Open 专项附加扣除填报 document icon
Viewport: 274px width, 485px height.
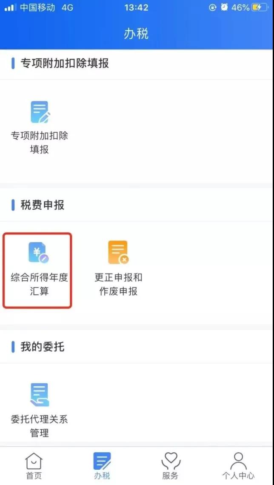40,112
